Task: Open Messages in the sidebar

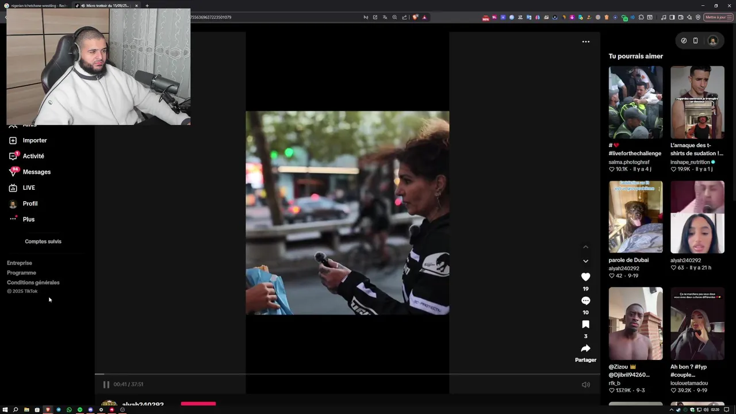Action: [37, 172]
